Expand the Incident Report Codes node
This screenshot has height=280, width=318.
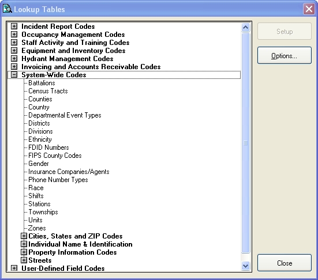click(x=14, y=26)
